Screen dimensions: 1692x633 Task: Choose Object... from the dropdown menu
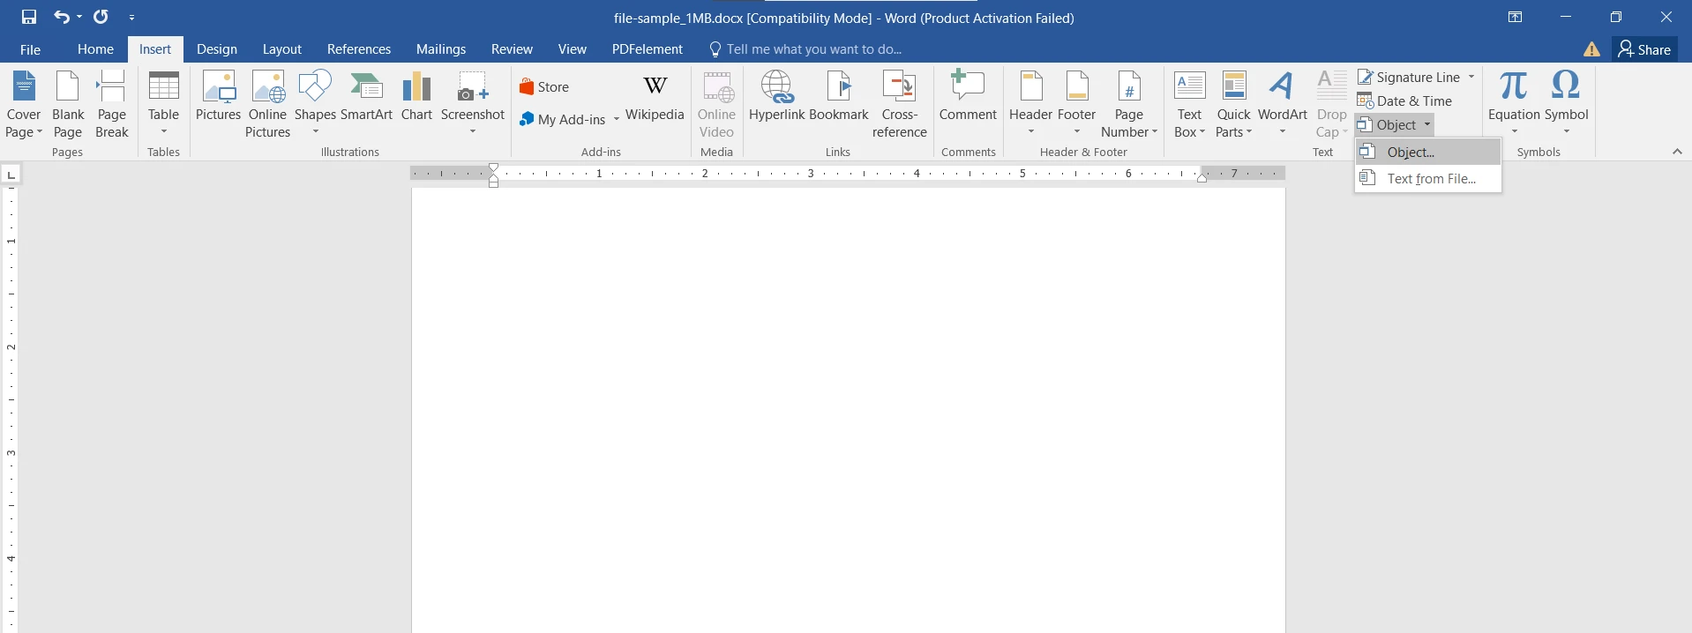coord(1411,153)
